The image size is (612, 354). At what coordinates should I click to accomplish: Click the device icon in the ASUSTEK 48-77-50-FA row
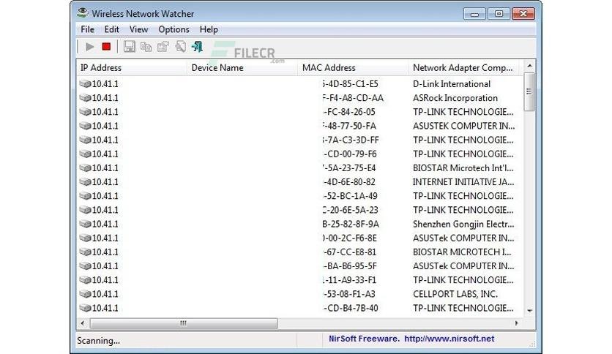pos(85,126)
